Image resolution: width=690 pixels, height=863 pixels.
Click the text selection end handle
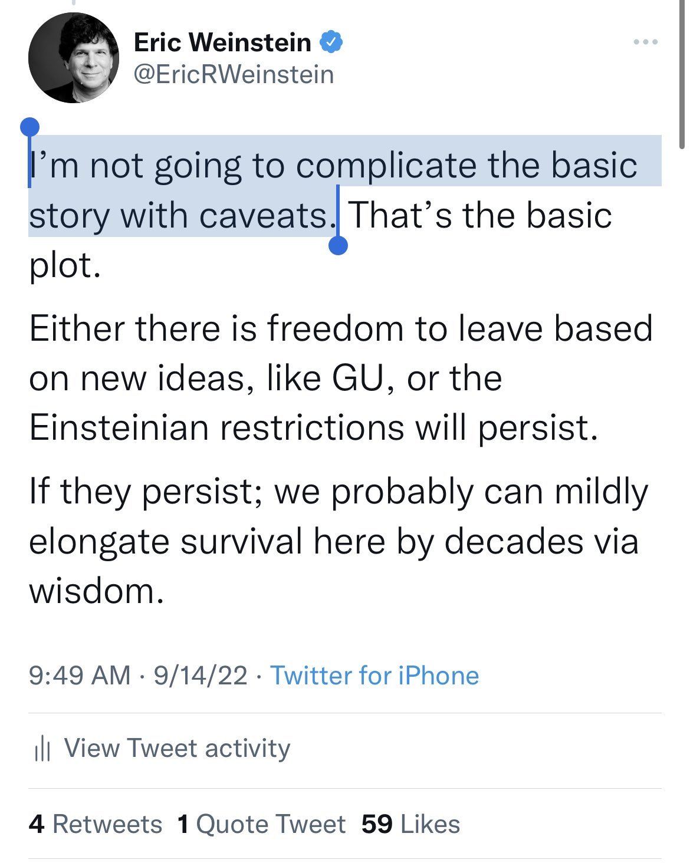(338, 245)
